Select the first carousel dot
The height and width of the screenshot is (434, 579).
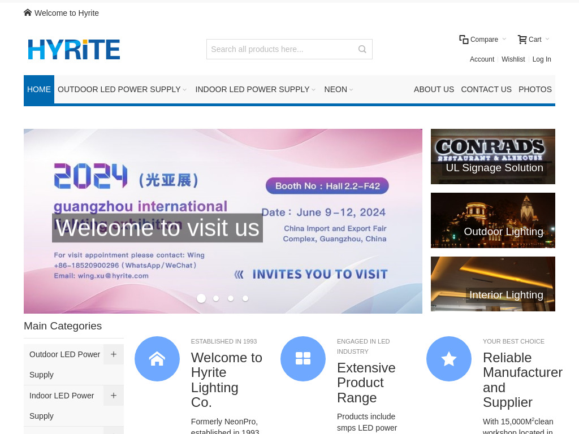coord(201,298)
